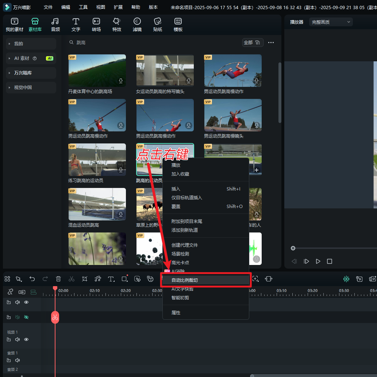Expand the 万兴喵库 category
The image size is (377, 377).
(x=31, y=73)
